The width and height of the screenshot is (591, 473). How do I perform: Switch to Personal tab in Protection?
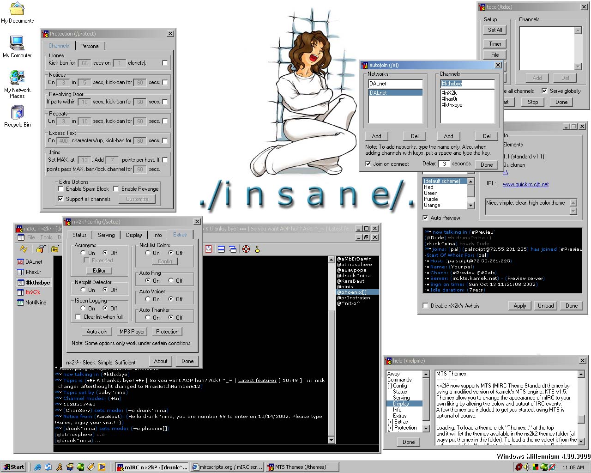pos(90,46)
